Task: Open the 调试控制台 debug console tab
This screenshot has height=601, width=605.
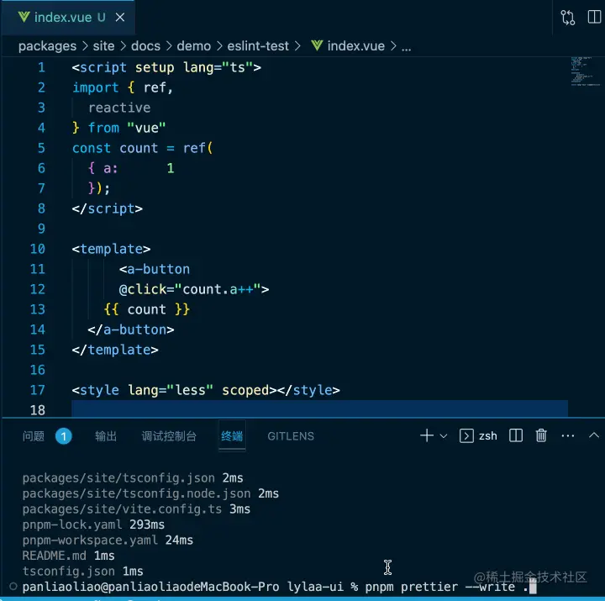Action: pyautogui.click(x=169, y=436)
